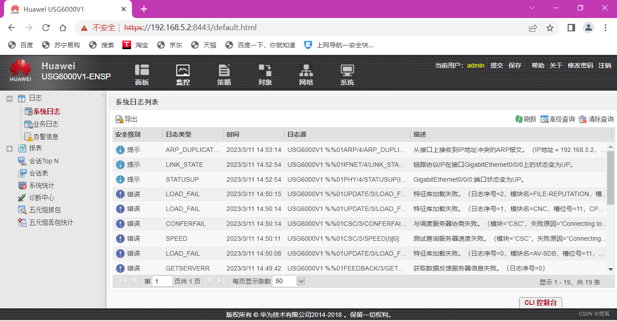
Task: Go to the next page button
Action: pyautogui.click(x=210, y=281)
